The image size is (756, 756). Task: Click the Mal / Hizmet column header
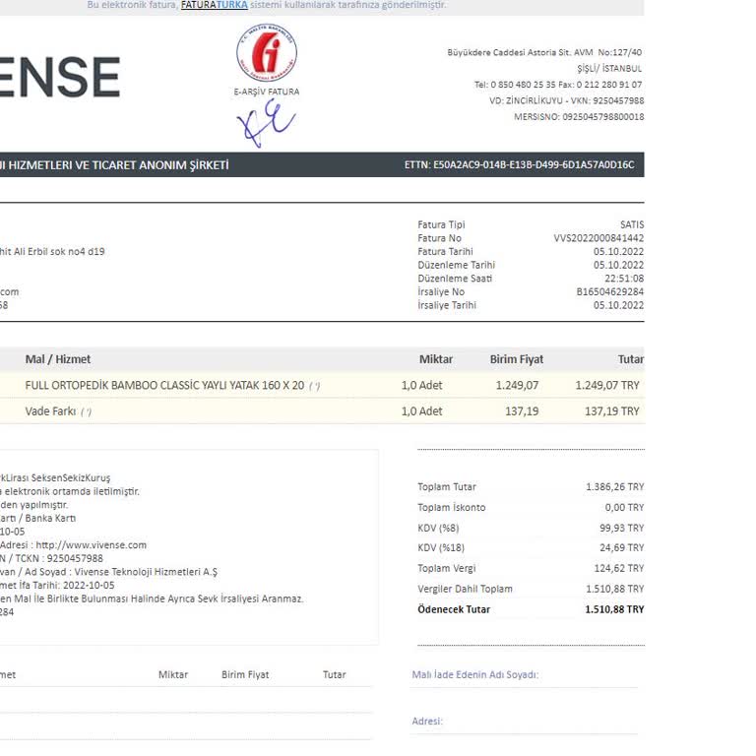coord(58,359)
